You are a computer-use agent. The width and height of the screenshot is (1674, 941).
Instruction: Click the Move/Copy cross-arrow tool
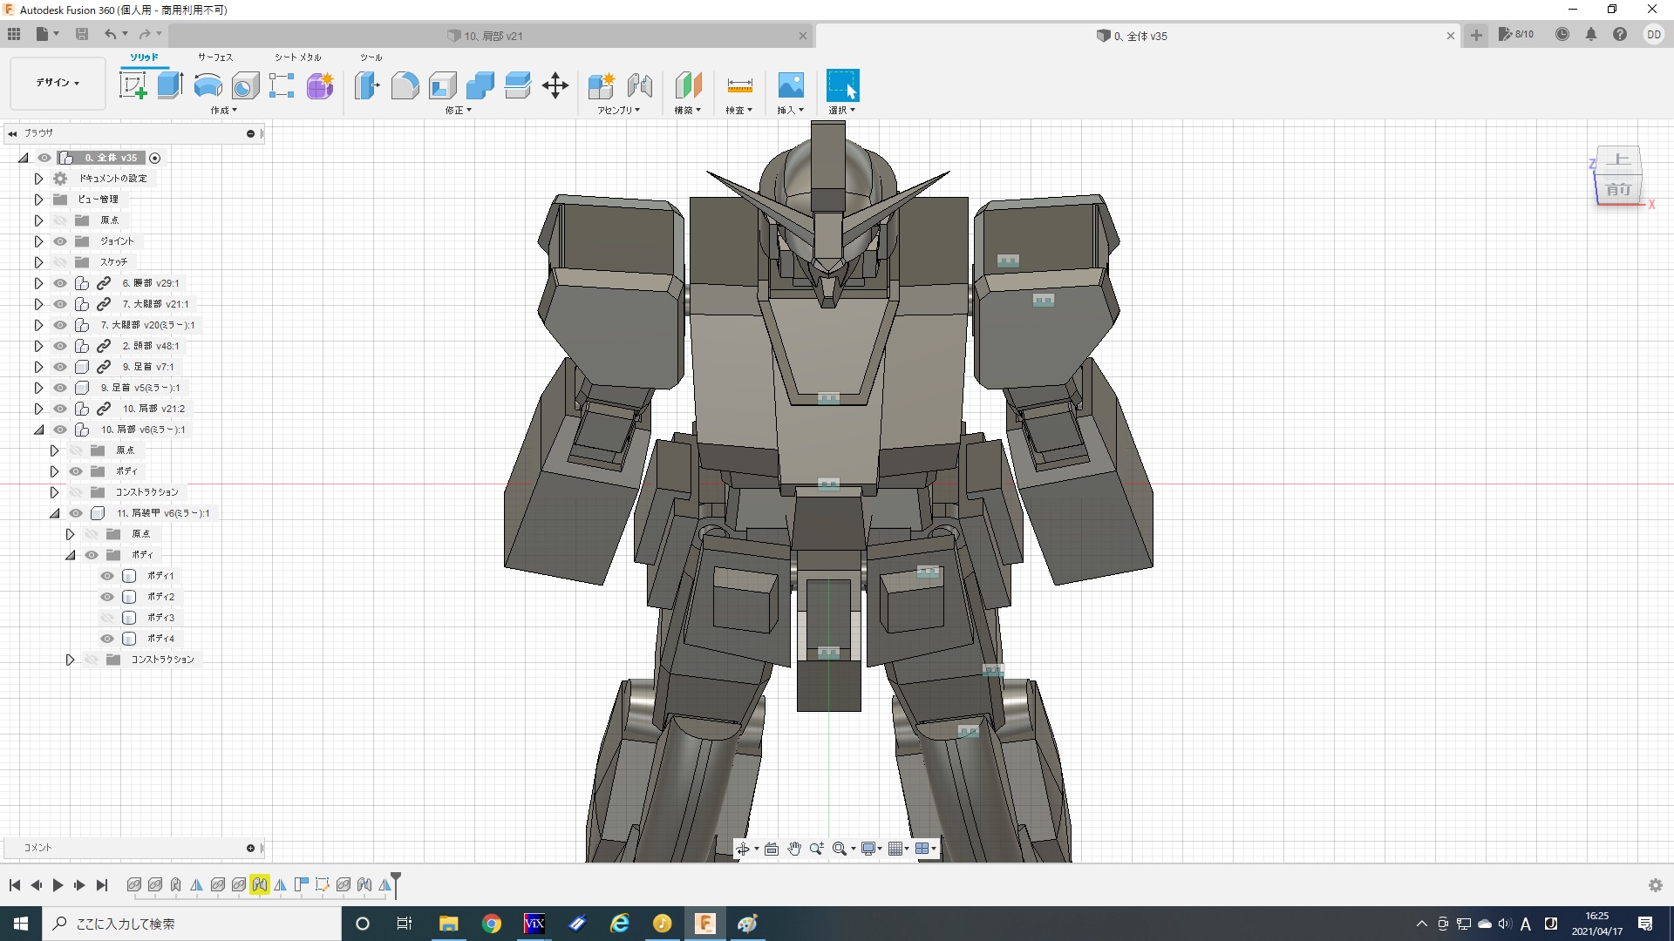coord(555,85)
